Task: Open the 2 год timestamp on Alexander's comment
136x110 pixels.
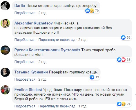Action: coord(82,40)
